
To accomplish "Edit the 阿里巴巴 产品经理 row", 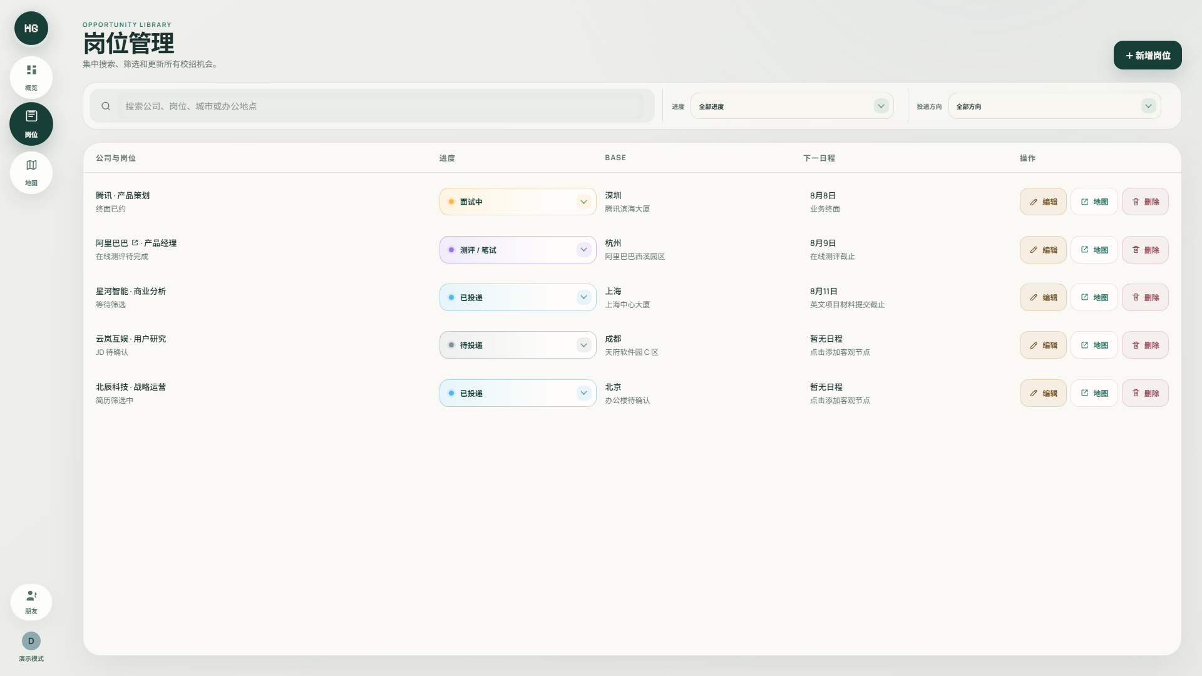I will [1043, 250].
